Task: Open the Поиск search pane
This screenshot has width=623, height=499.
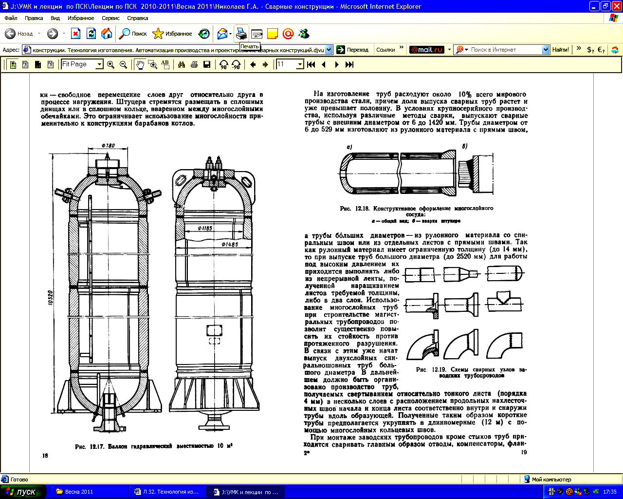Action: point(133,34)
